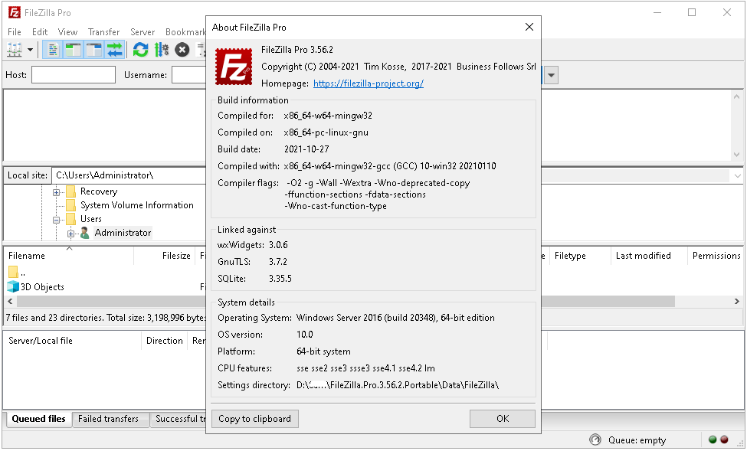Click message log scroll down arrow
Image resolution: width=747 pixels, height=451 pixels.
pos(736,155)
